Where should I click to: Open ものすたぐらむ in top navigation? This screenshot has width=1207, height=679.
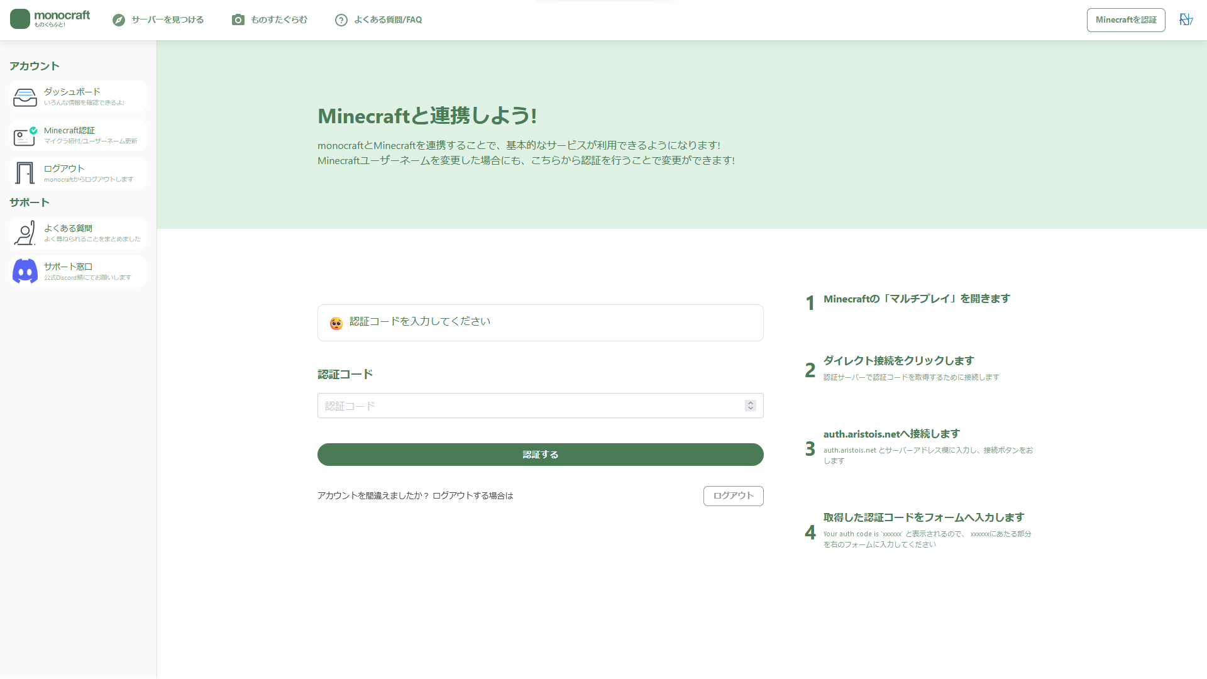279,20
